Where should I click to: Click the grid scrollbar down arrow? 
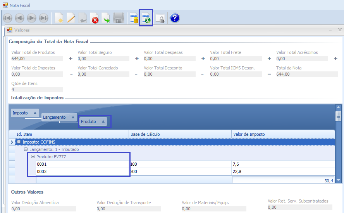click(x=338, y=180)
